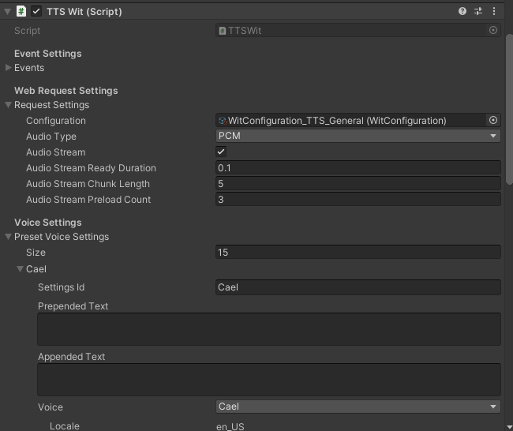Click the Appended Text label
Screen dimensions: 513x431
(71, 356)
